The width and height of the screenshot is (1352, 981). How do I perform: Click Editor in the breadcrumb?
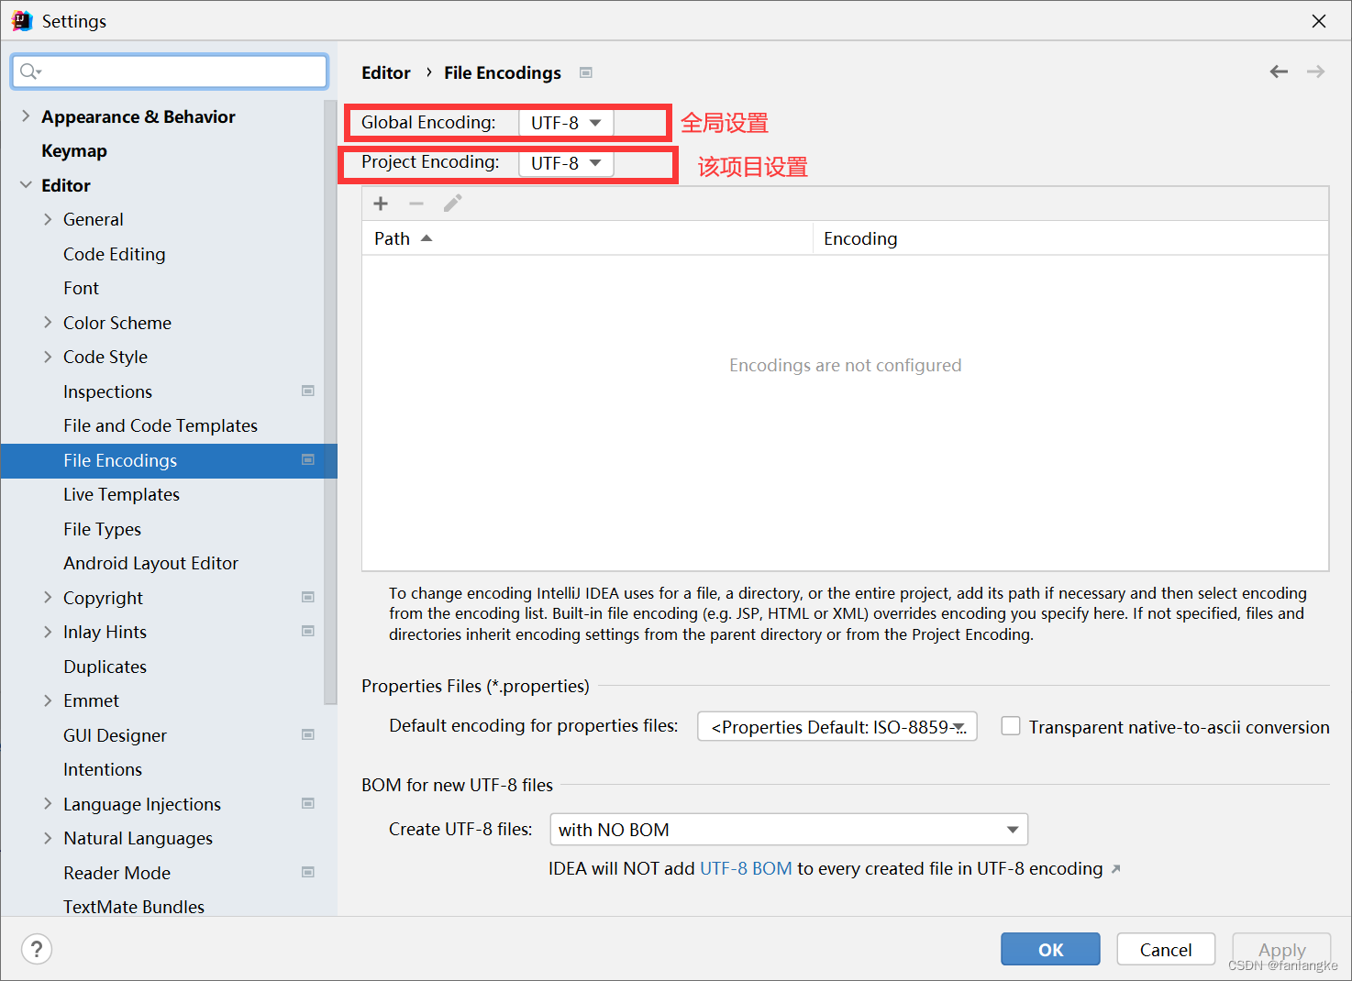pos(386,72)
